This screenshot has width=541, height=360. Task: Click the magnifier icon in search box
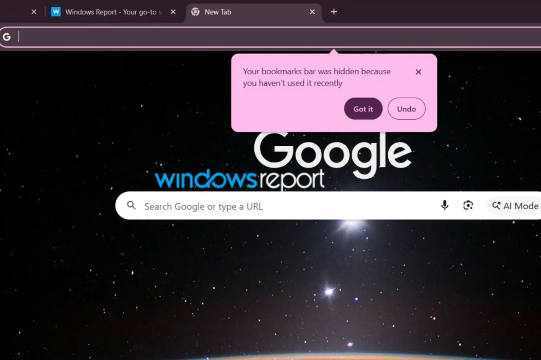click(x=131, y=206)
